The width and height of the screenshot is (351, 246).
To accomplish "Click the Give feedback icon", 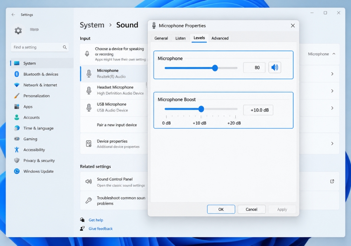I will point(82,228).
